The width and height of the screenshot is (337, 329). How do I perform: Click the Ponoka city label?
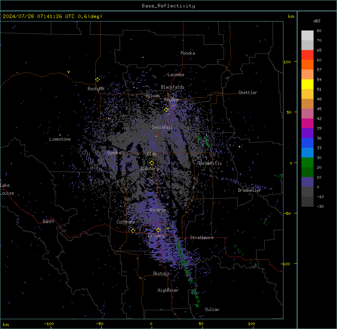click(188, 53)
